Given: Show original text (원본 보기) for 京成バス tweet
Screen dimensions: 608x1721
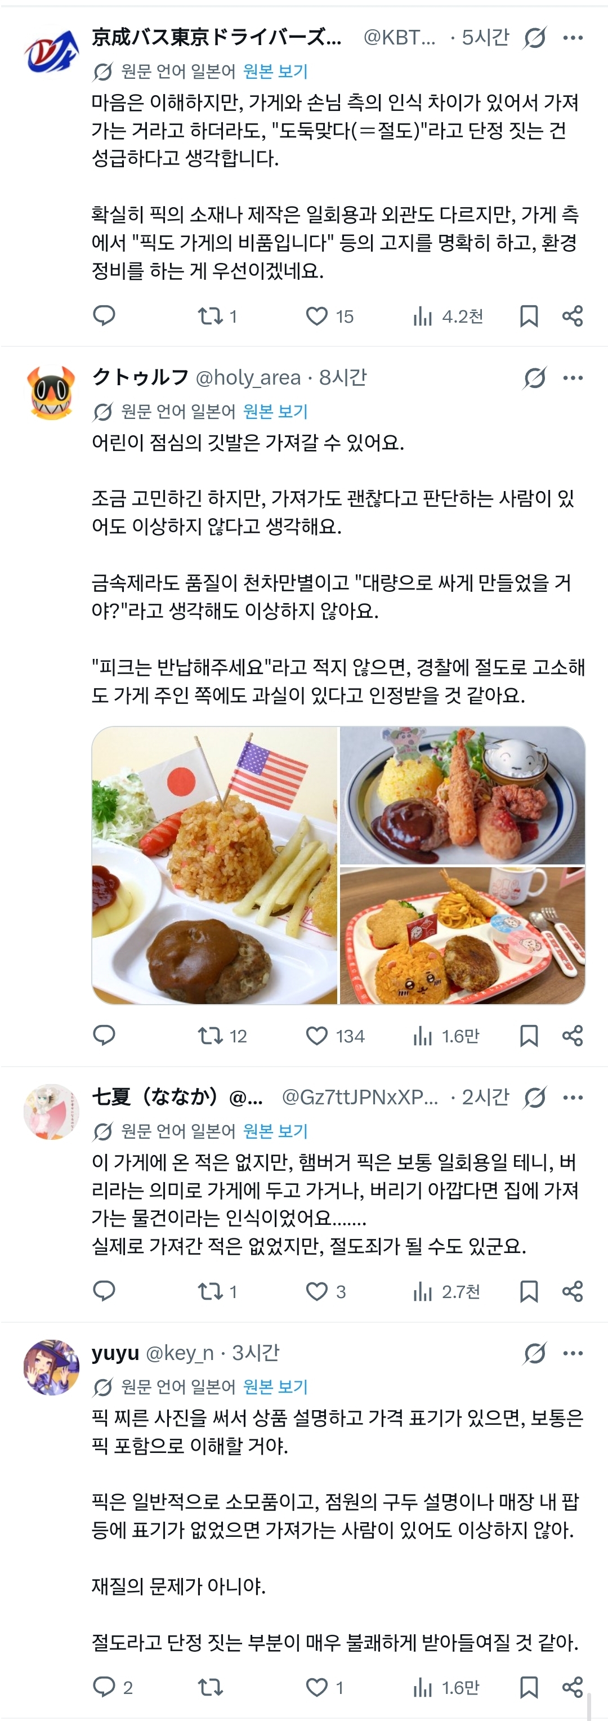Looking at the screenshot, I should 275,71.
